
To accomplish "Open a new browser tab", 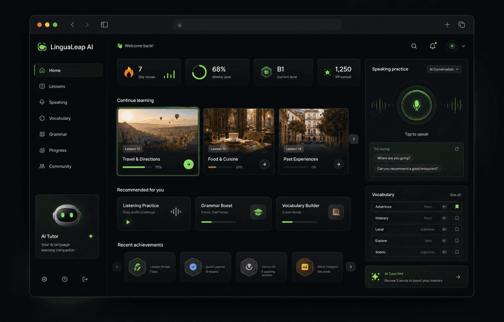I will pos(447,25).
